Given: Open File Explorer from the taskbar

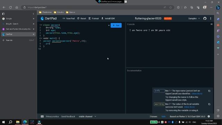Looking at the screenshot, I should [x=18, y=122].
